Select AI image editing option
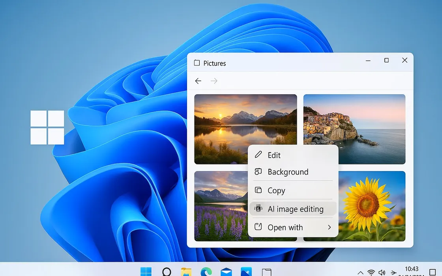Image resolution: width=442 pixels, height=276 pixels. pos(293,209)
